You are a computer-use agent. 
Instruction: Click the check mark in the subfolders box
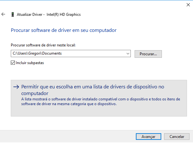(13, 63)
